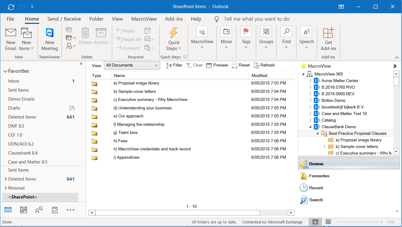The width and height of the screenshot is (402, 227).
Task: Open the Folder ribbon tab
Action: coord(96,19)
